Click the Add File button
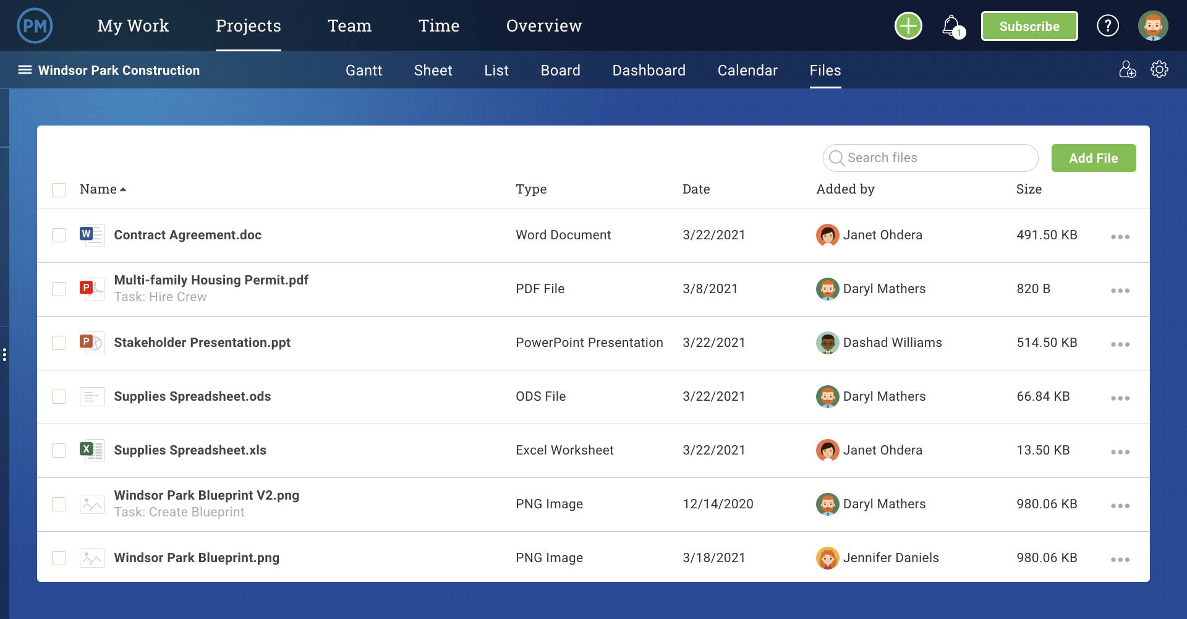This screenshot has width=1187, height=619. [1094, 158]
